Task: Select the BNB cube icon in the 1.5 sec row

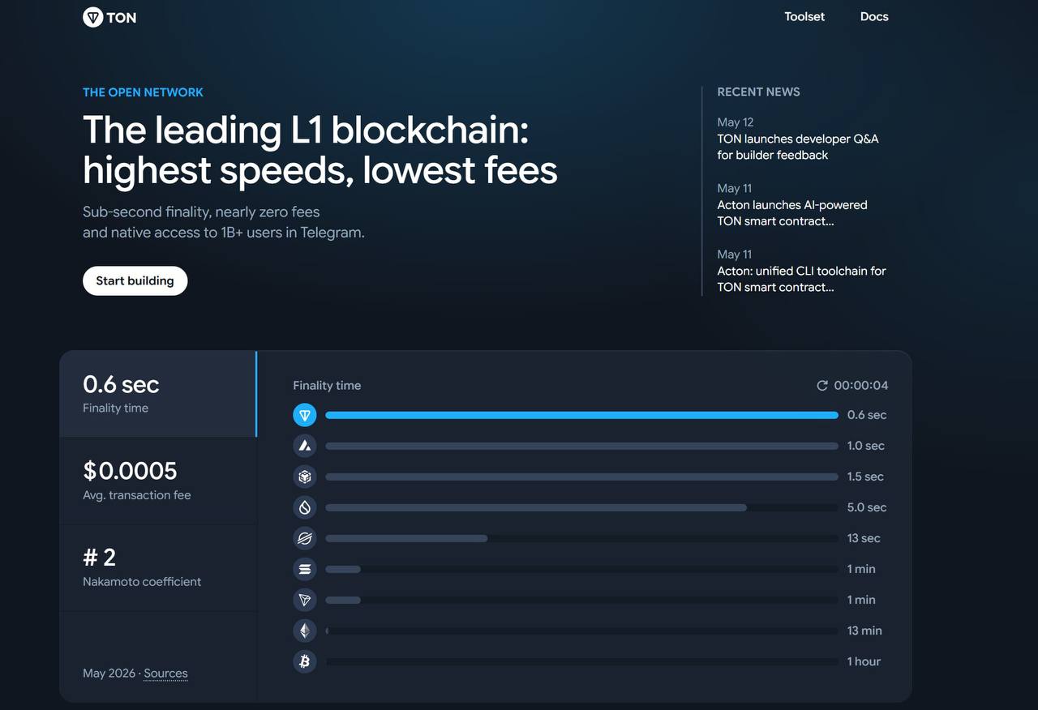Action: tap(305, 477)
